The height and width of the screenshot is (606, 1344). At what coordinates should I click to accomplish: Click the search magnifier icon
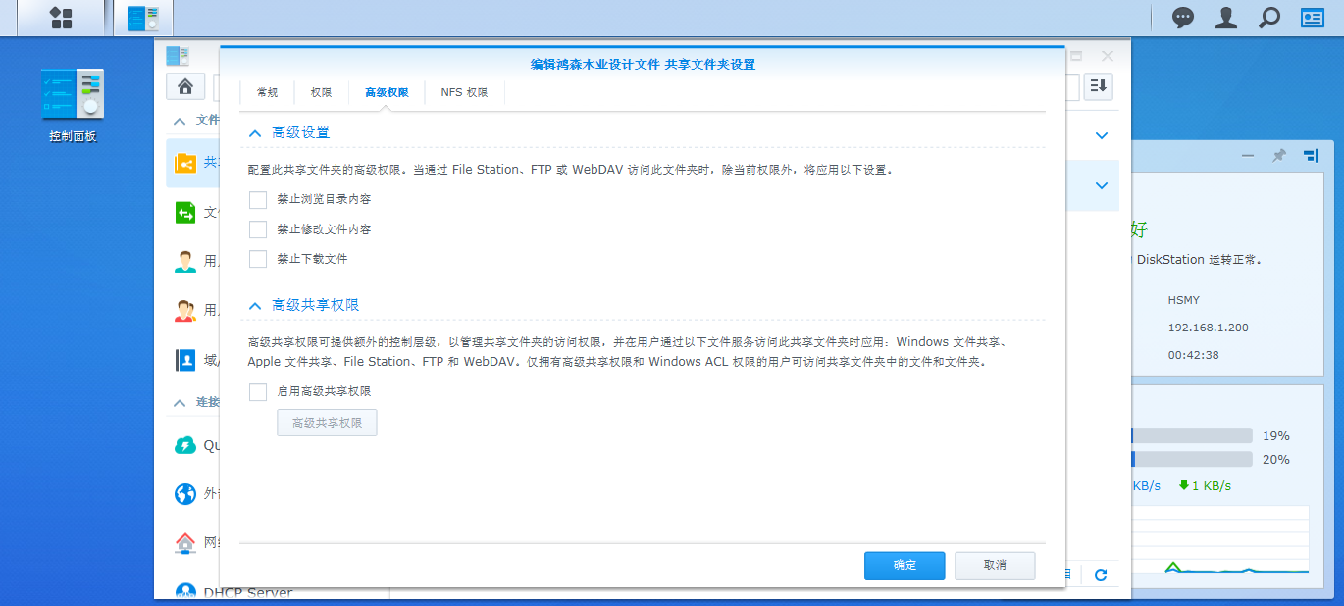[x=1269, y=18]
